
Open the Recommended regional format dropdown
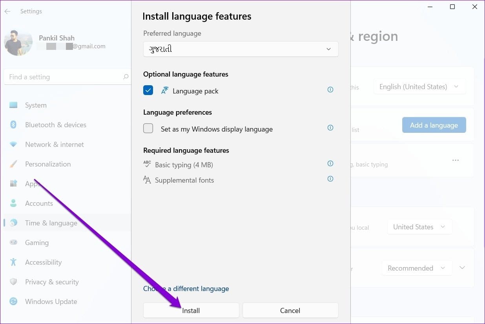[x=417, y=268]
